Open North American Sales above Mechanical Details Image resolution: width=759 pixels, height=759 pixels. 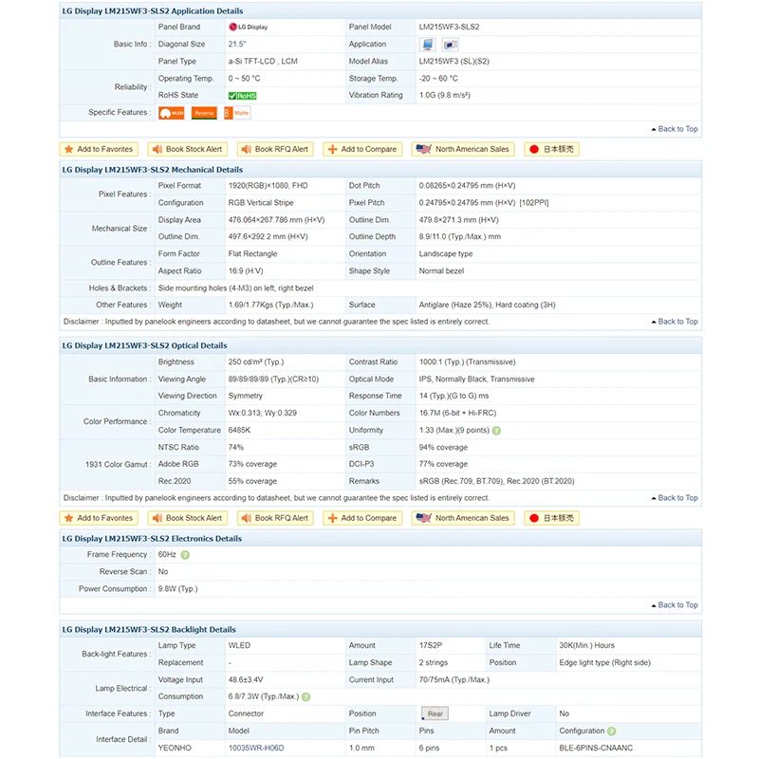pos(463,149)
